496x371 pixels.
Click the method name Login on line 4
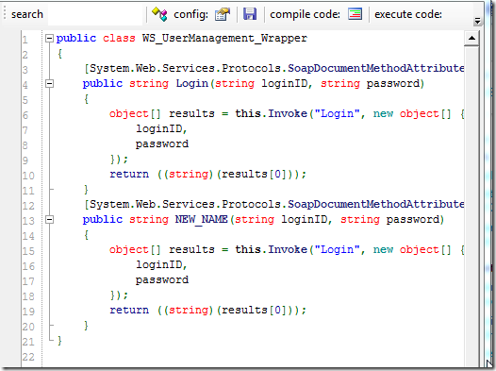point(192,84)
